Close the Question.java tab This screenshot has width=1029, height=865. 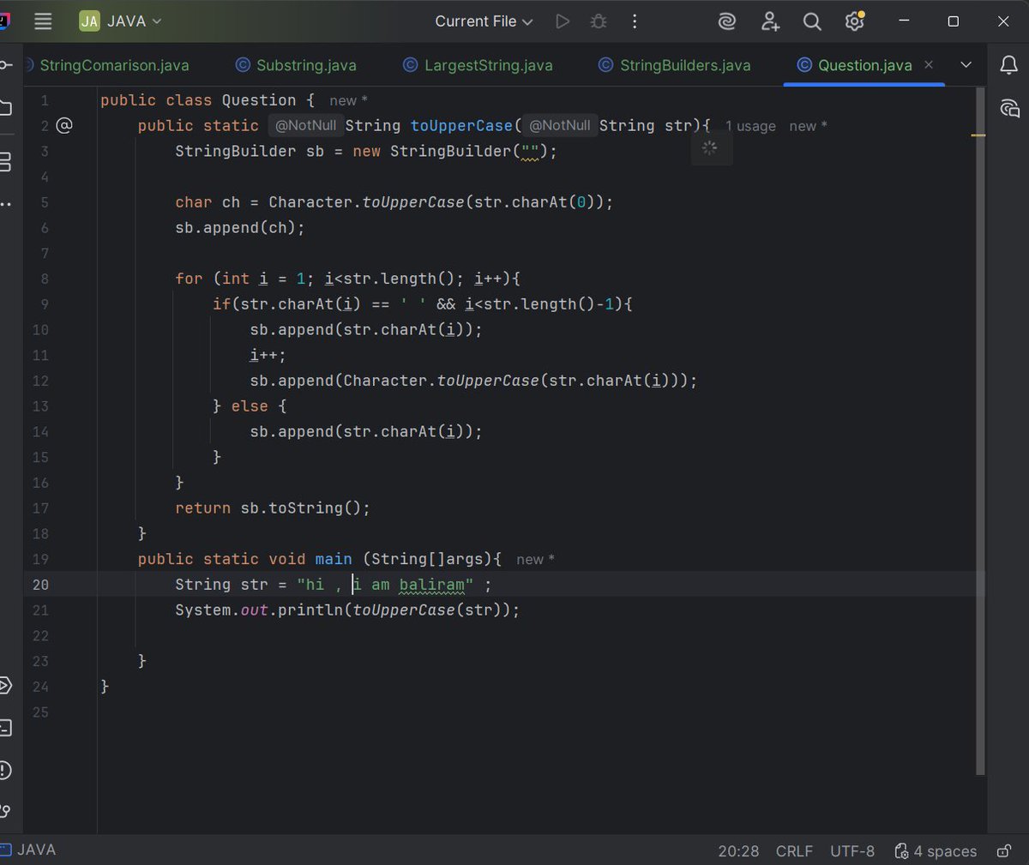point(929,65)
